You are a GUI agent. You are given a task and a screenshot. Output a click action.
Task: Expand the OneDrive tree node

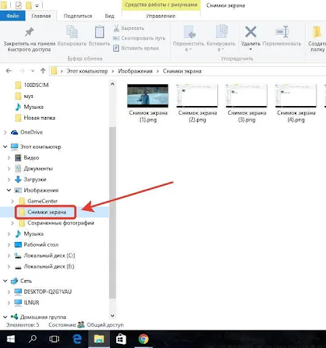click(5, 133)
